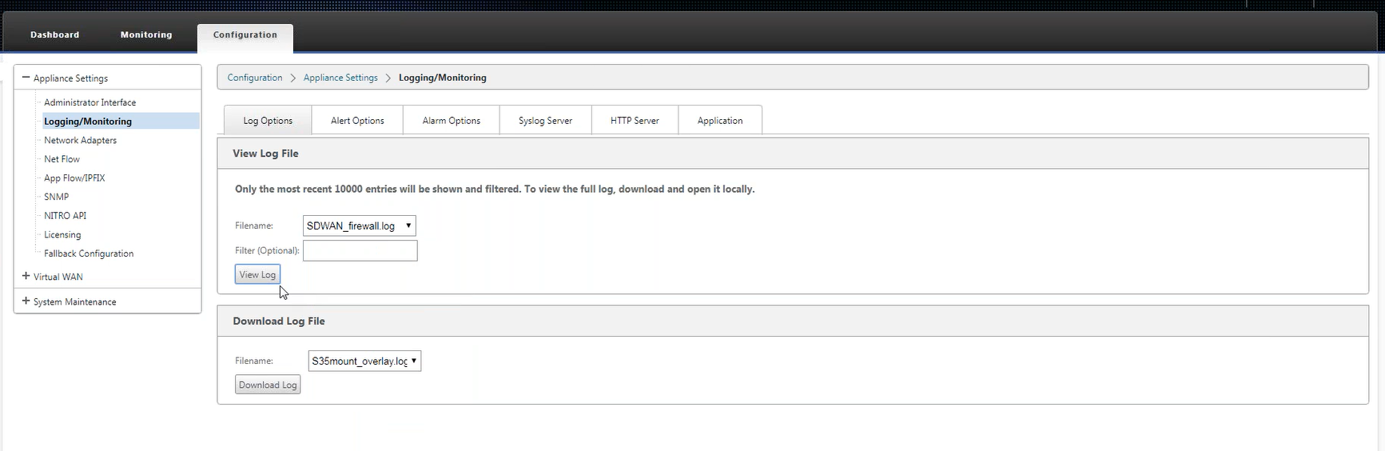Click the Configuration breadcrumb link
The image size is (1385, 451).
254,78
